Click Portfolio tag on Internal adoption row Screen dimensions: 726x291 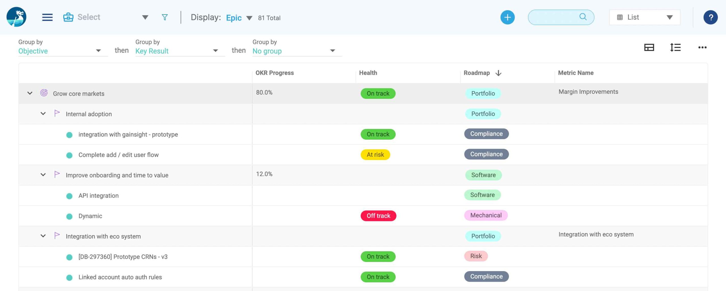[483, 114]
